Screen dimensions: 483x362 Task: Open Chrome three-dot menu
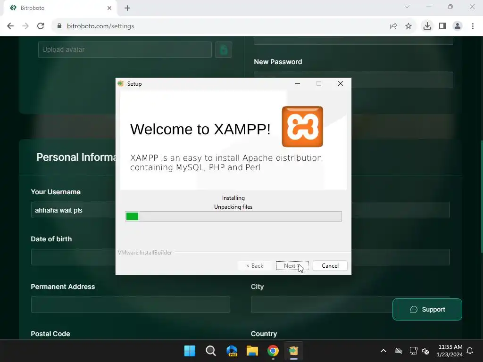point(473,26)
